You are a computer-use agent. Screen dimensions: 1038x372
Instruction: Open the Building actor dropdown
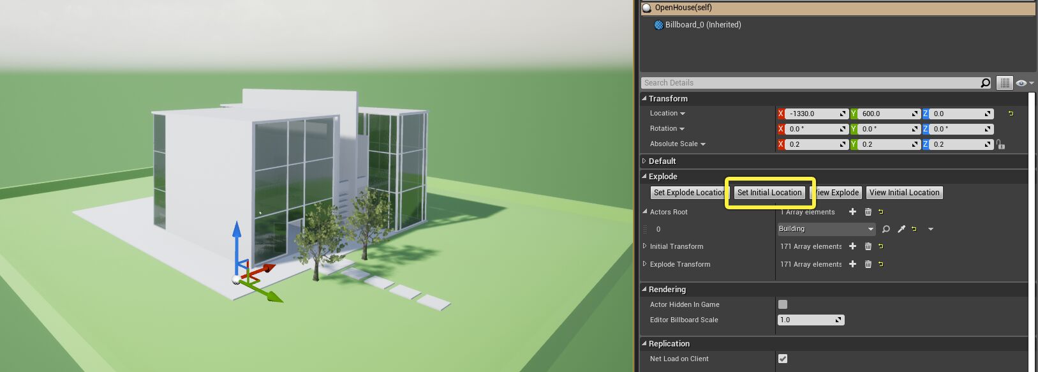[x=826, y=229]
